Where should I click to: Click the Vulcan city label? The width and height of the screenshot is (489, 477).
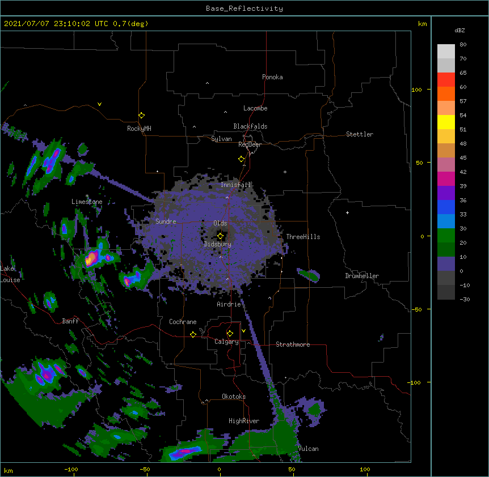point(308,449)
